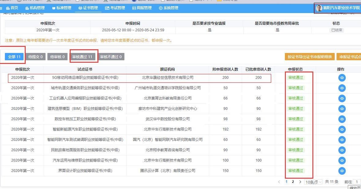Screen dimensions: 361x189
Task: Click the eye icon for 界面设计 row
Action: tap(342, 171)
